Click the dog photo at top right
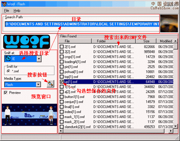This screenshot has width=180, height=141. pyautogui.click(x=169, y=23)
